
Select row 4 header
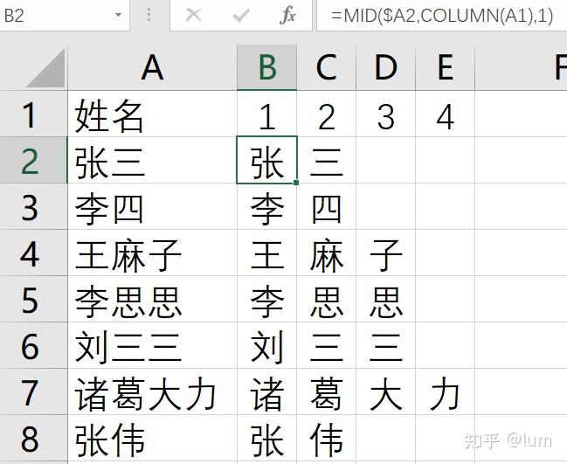[x=33, y=253]
